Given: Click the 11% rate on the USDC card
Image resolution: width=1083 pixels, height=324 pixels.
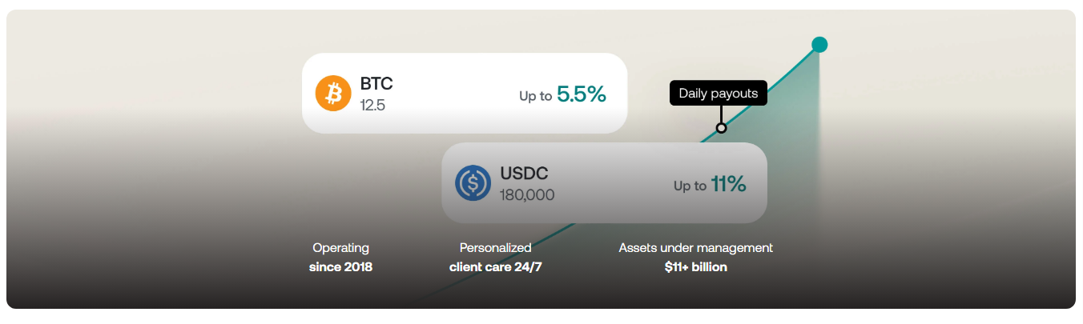Looking at the screenshot, I should (728, 184).
